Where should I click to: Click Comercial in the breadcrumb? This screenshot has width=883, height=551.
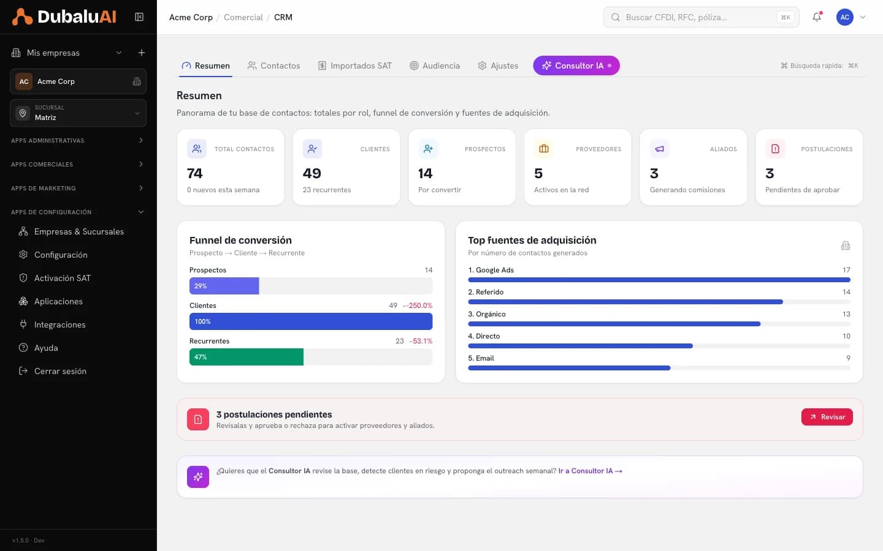tap(243, 17)
